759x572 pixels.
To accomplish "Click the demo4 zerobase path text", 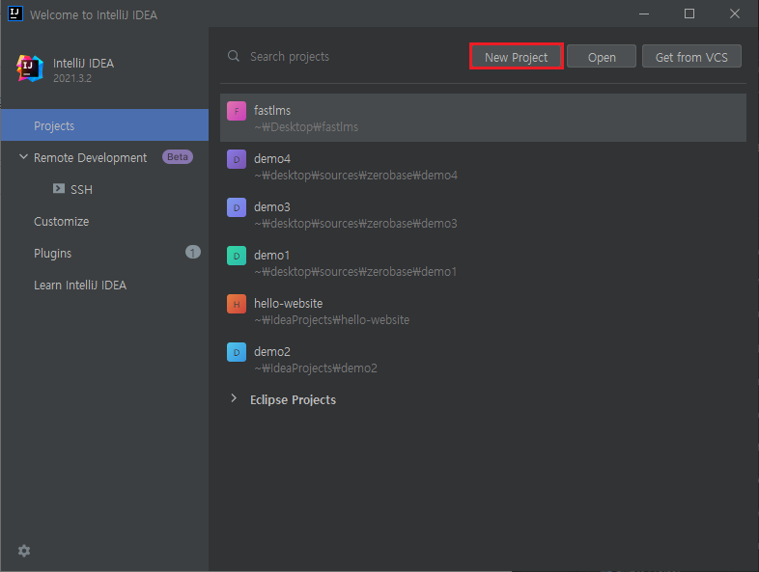I will click(355, 175).
